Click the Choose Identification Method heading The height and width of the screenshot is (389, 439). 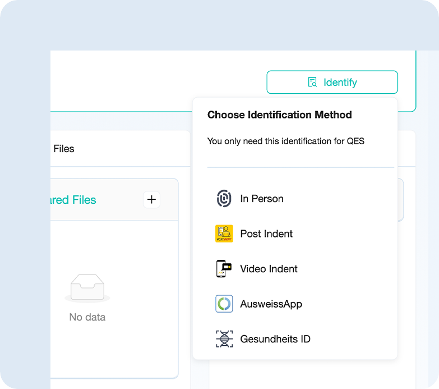point(279,115)
